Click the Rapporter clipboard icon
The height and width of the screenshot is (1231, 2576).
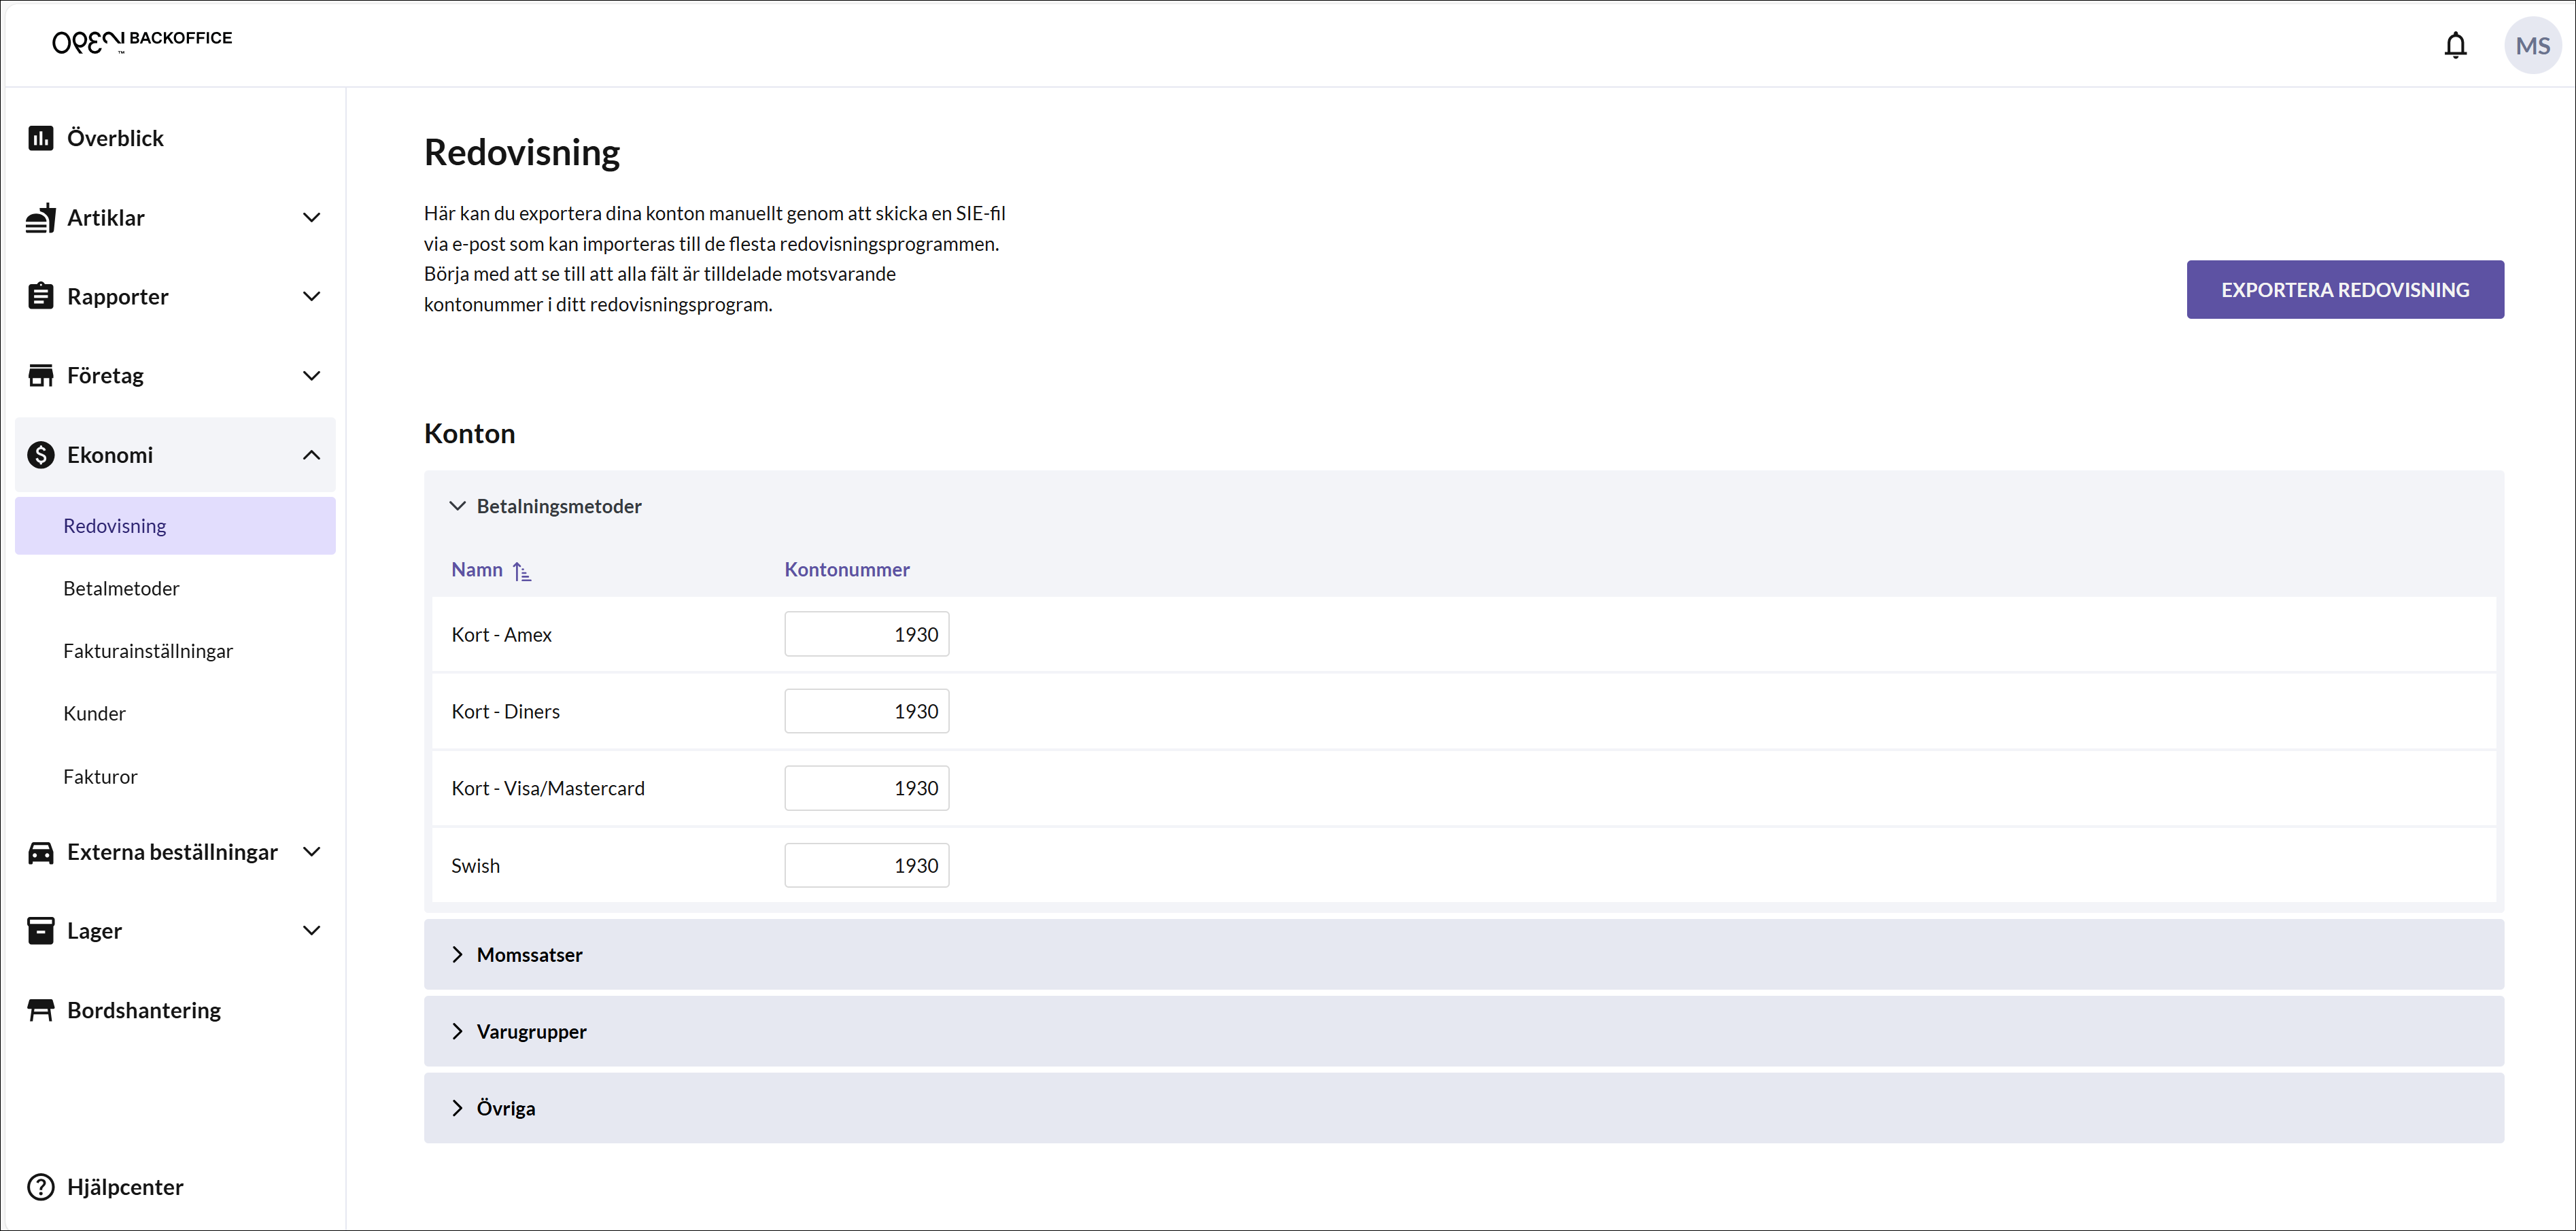point(41,296)
